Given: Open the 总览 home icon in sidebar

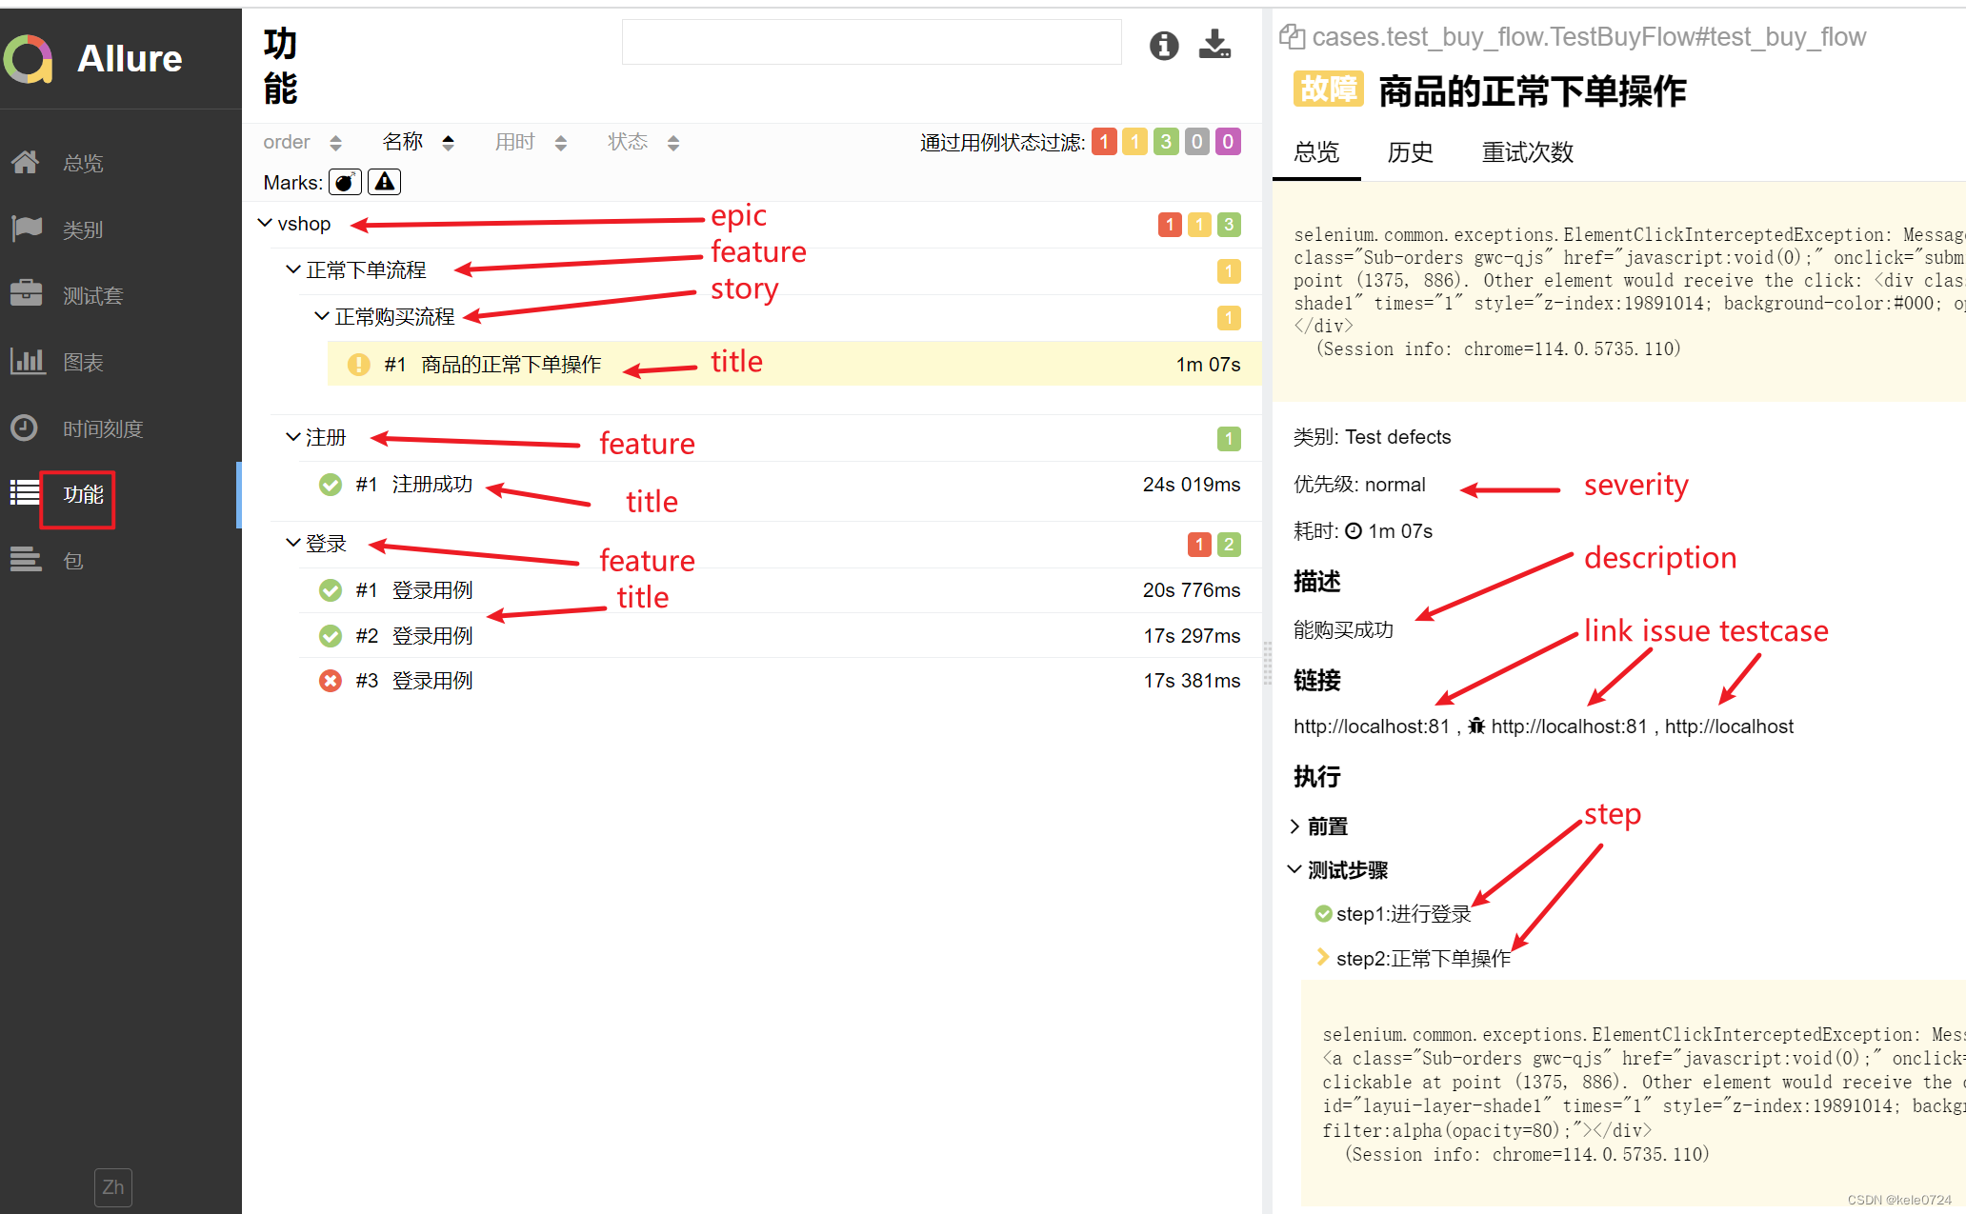Looking at the screenshot, I should point(26,163).
